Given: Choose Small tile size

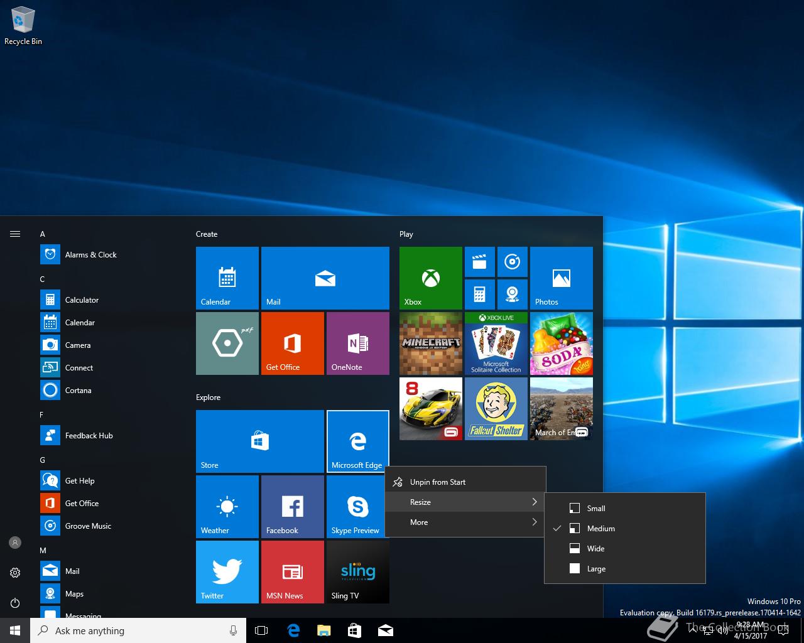Looking at the screenshot, I should [x=625, y=509].
